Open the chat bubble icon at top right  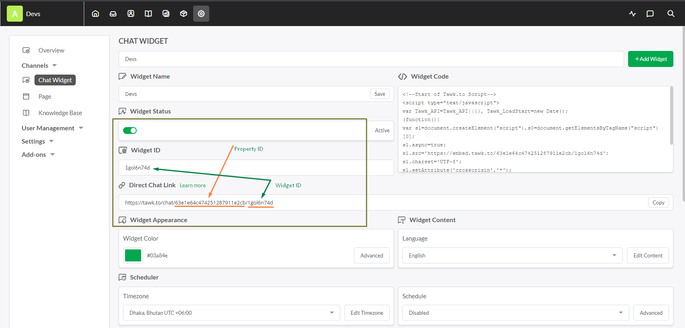(650, 14)
